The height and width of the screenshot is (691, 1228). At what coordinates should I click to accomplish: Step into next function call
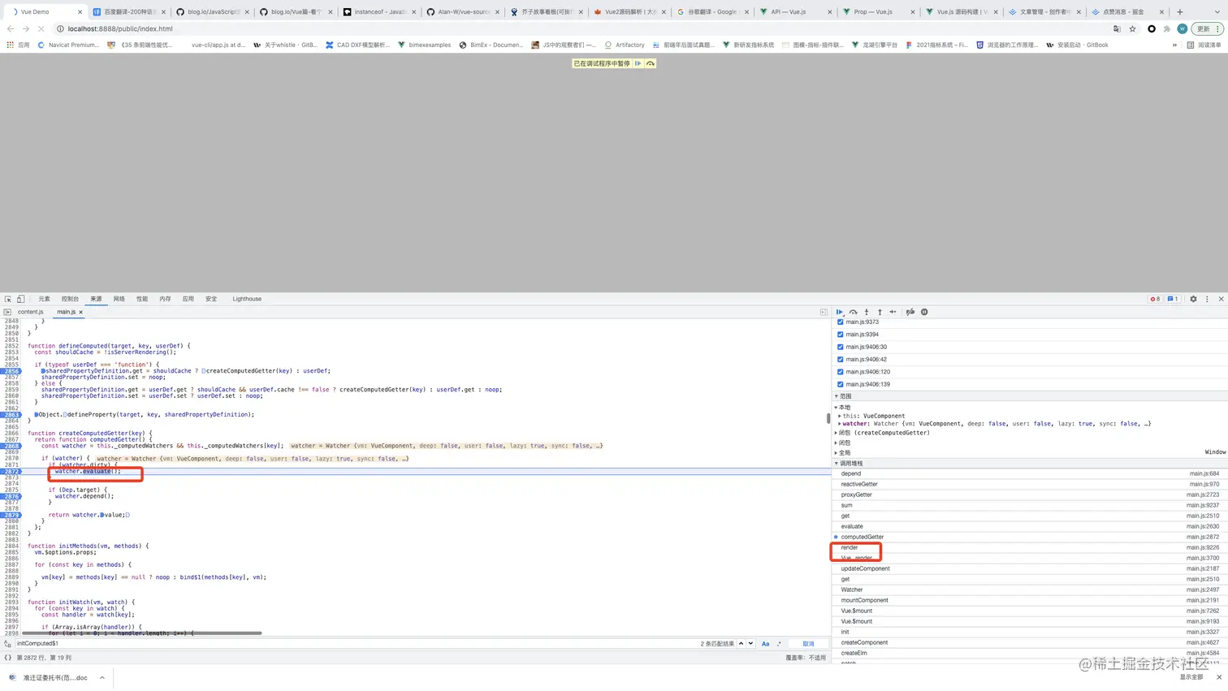(x=867, y=312)
